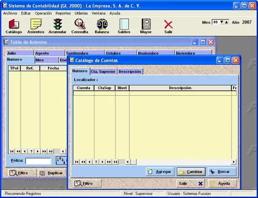Open the Editar menu
Image resolution: width=258 pixels, height=198 pixels.
[x=26, y=13]
